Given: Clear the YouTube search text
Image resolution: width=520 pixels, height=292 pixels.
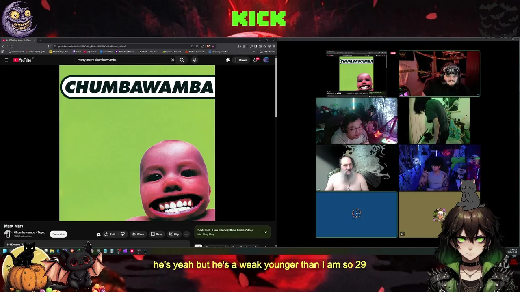Looking at the screenshot, I should [x=173, y=60].
